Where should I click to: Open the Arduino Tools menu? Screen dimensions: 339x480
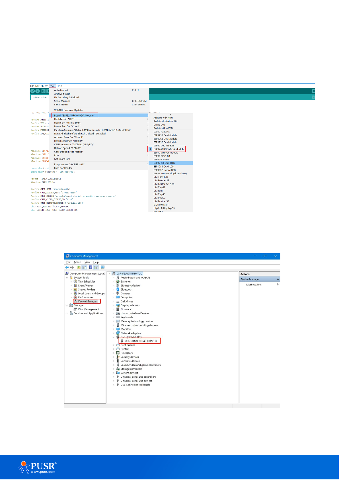(52, 86)
